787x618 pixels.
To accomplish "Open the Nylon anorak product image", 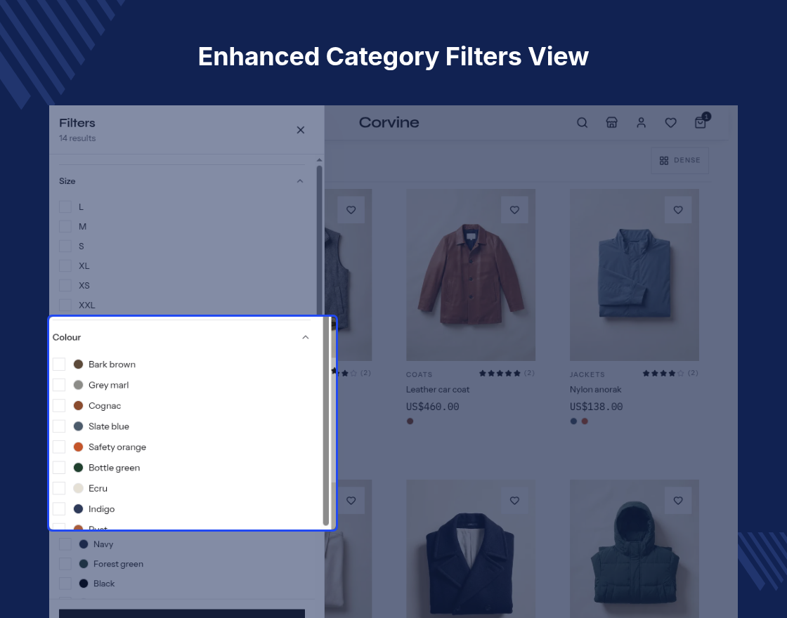I will [635, 275].
